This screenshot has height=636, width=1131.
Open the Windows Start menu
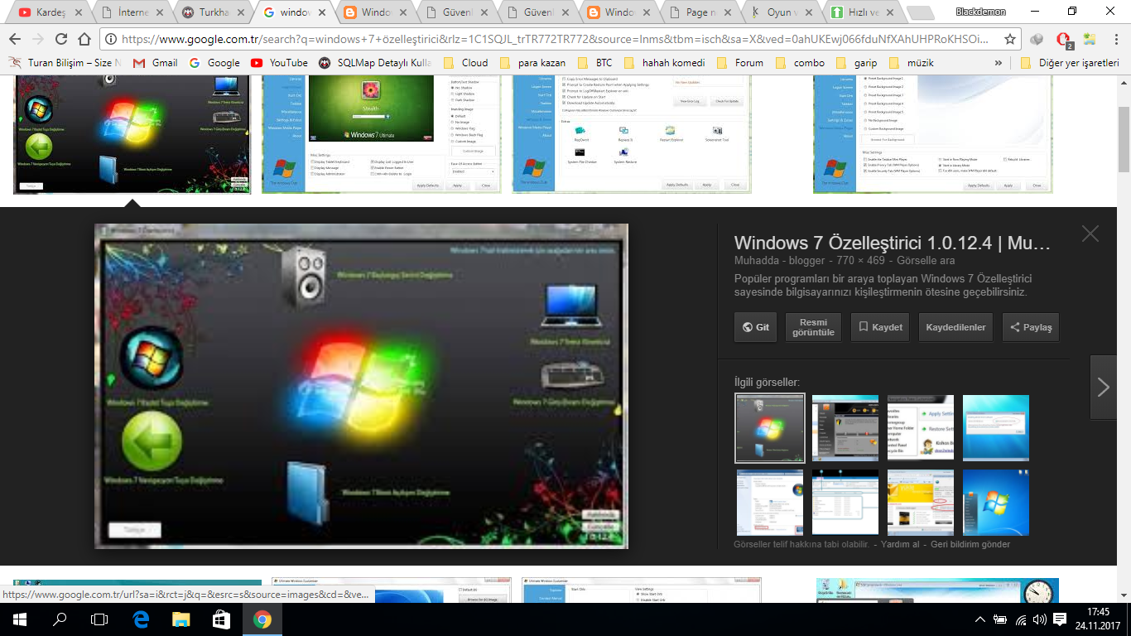coord(19,619)
